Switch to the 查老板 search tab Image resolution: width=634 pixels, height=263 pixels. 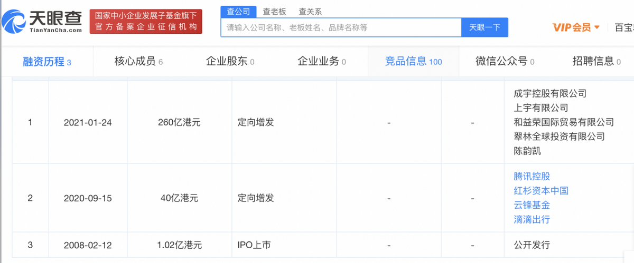point(274,12)
